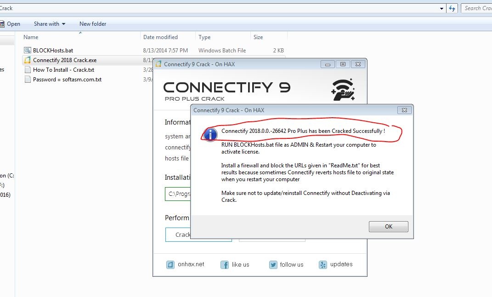Click the 8/13/2014 7:57 PM date cell
The image size is (492, 297).
165,50
